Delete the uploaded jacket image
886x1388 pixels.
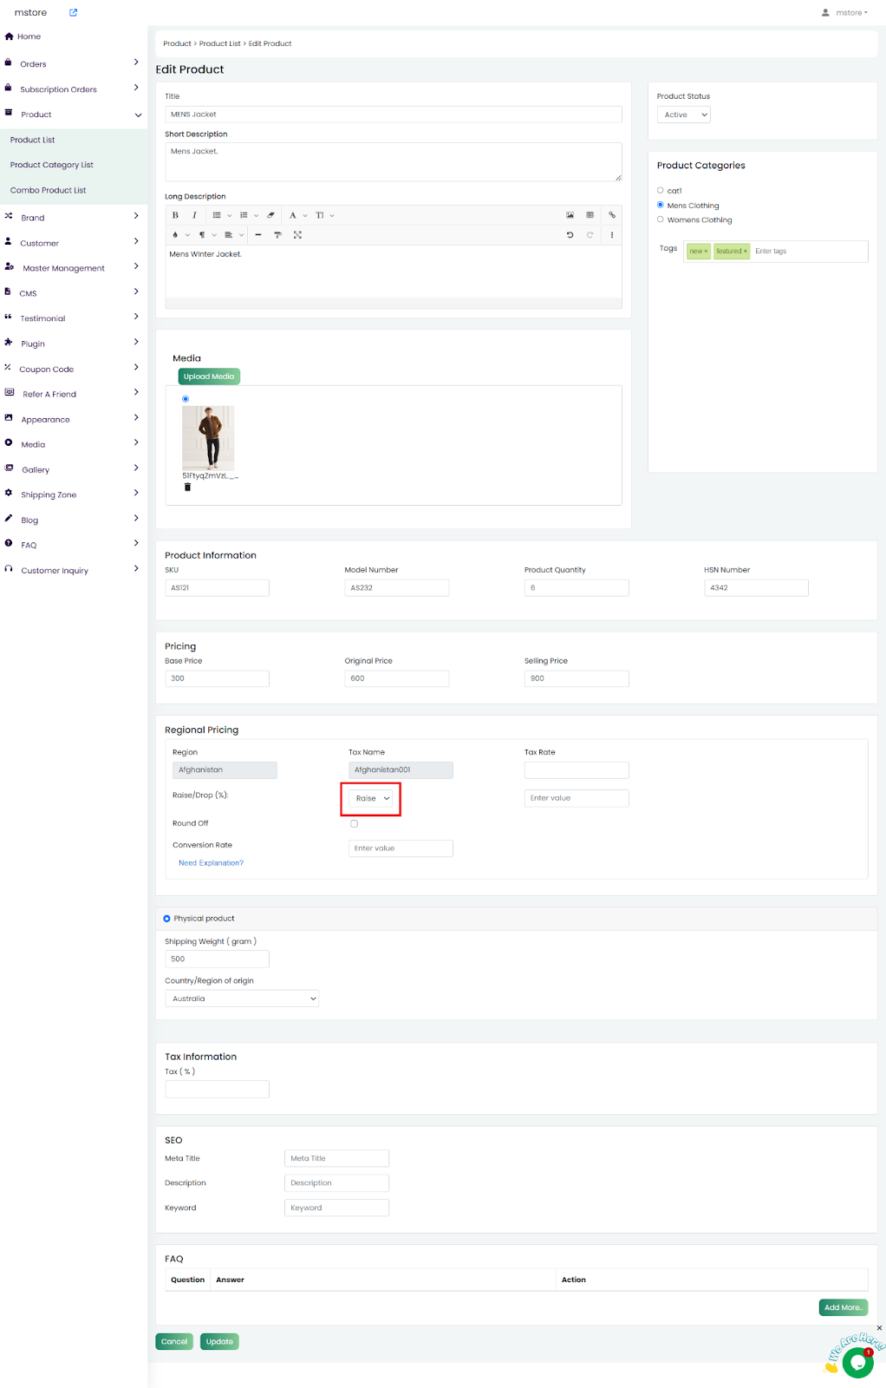(x=187, y=488)
